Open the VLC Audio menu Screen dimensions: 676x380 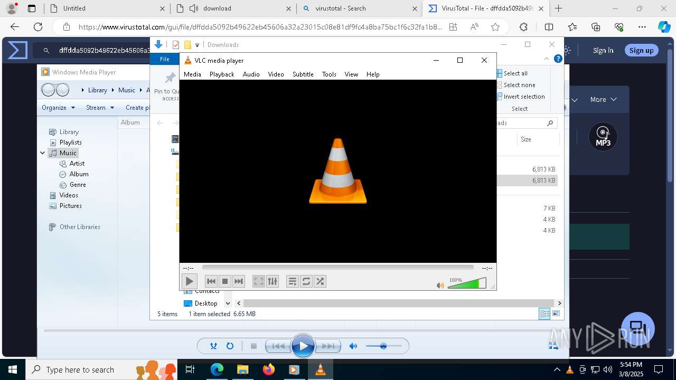pyautogui.click(x=251, y=74)
